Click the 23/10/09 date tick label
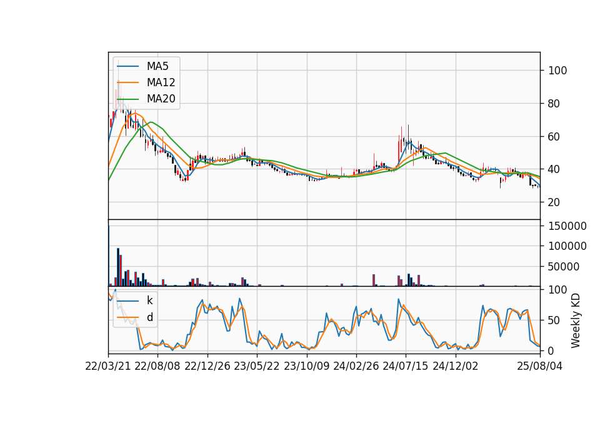The height and width of the screenshot is (431, 600). pos(306,366)
